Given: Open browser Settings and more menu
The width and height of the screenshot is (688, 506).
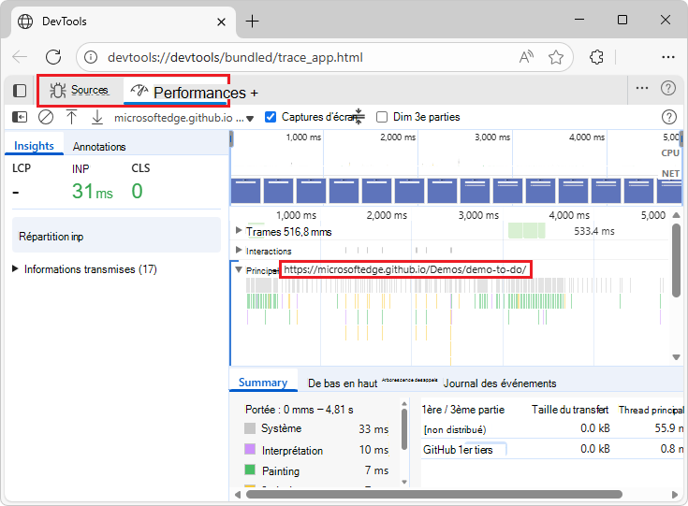Looking at the screenshot, I should [667, 57].
